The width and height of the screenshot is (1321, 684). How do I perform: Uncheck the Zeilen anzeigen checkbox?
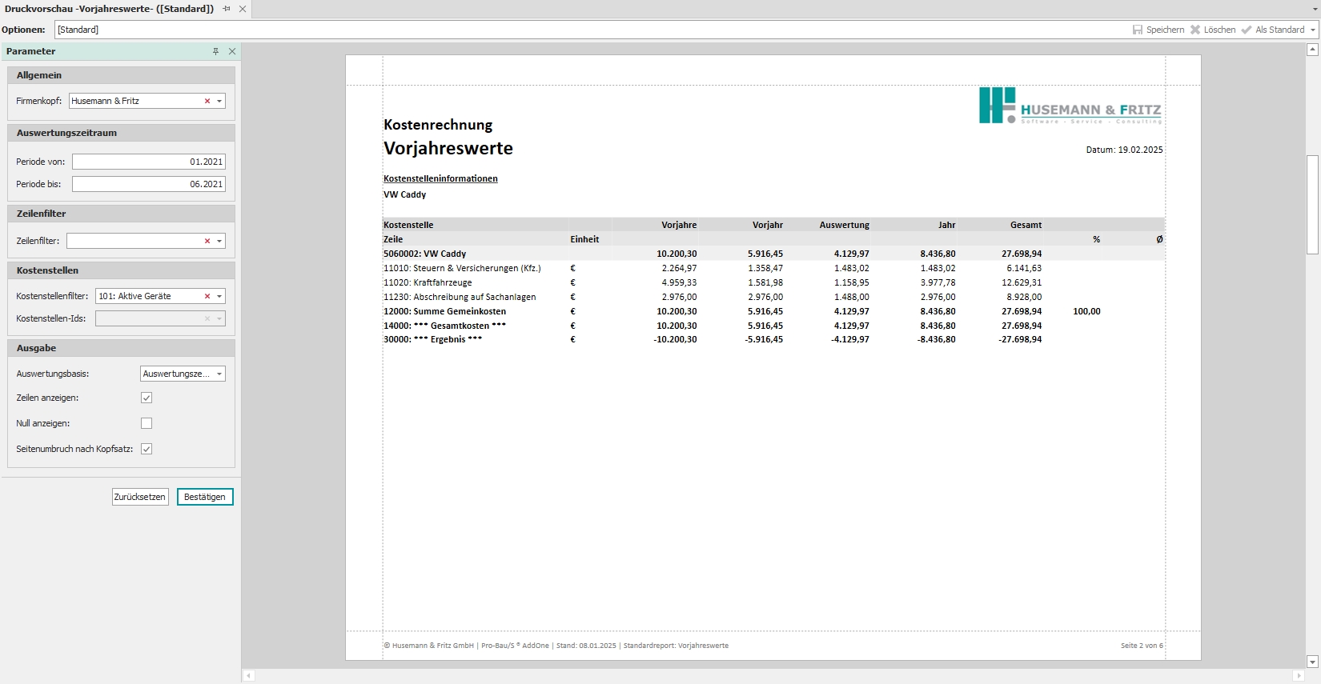tap(147, 398)
